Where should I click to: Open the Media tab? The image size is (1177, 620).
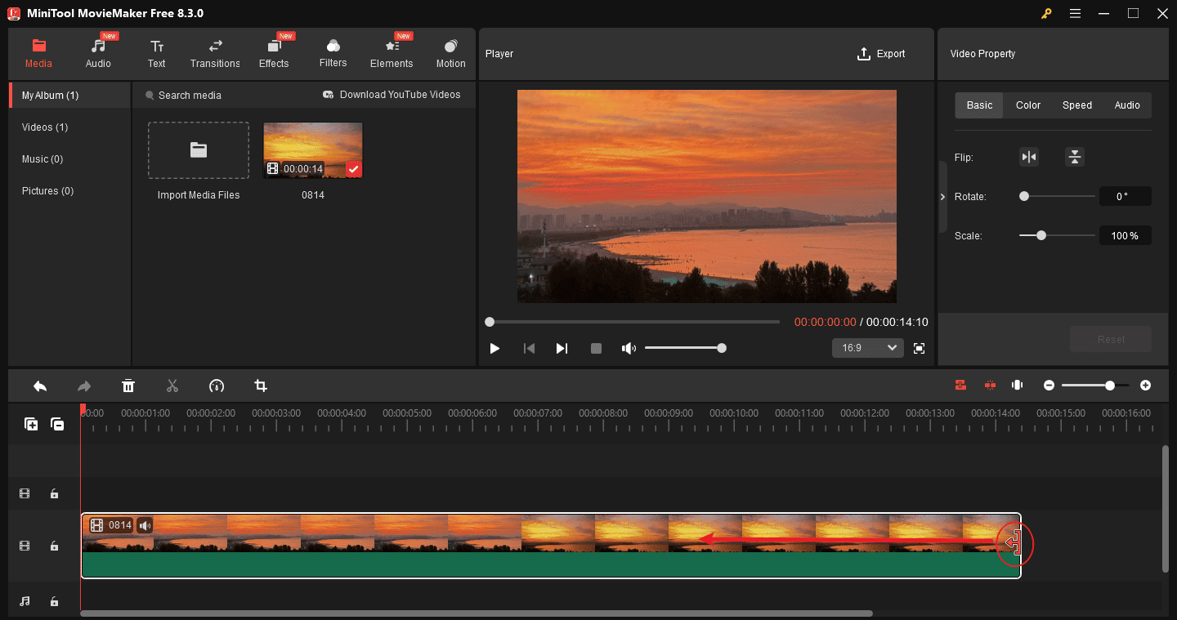coord(38,53)
